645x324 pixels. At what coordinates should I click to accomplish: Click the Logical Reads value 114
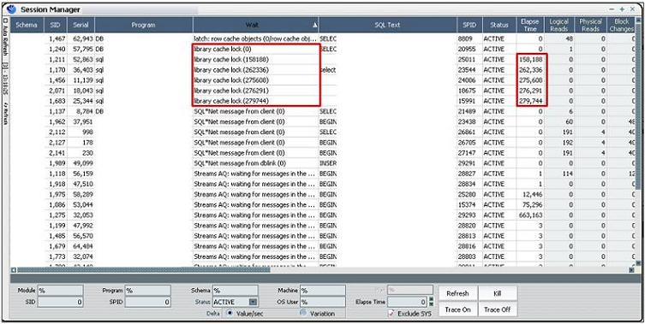tap(567, 174)
